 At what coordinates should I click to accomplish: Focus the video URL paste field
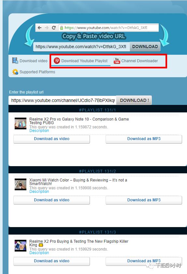[81, 47]
